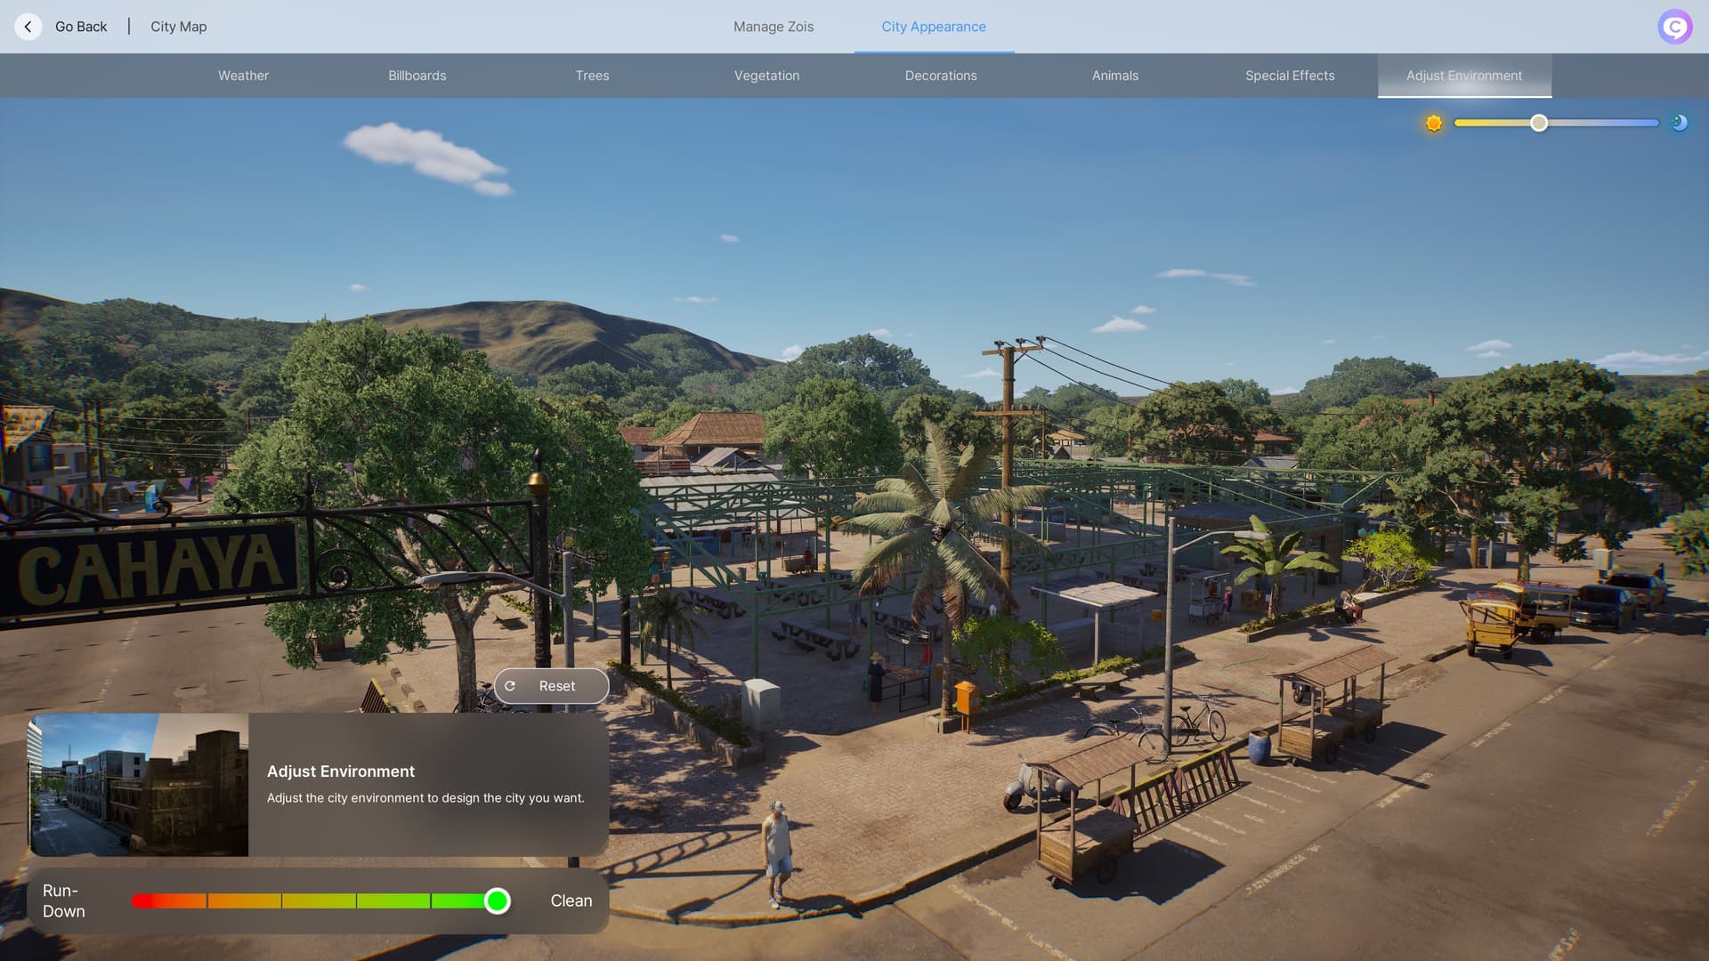Select the Trees tab
The image size is (1709, 961).
[592, 76]
